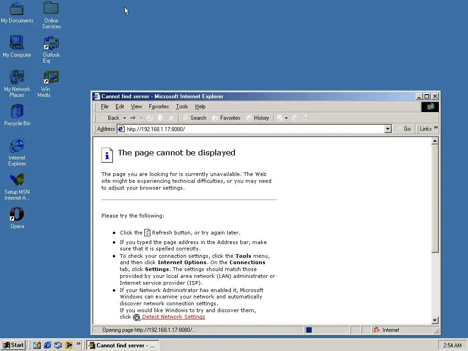Image resolution: width=468 pixels, height=351 pixels.
Task: Expand the Mail button dropdown arrow
Action: 286,118
